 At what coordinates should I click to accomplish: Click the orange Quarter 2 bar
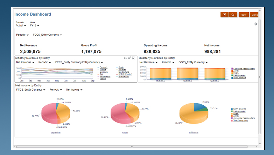click(x=188, y=74)
